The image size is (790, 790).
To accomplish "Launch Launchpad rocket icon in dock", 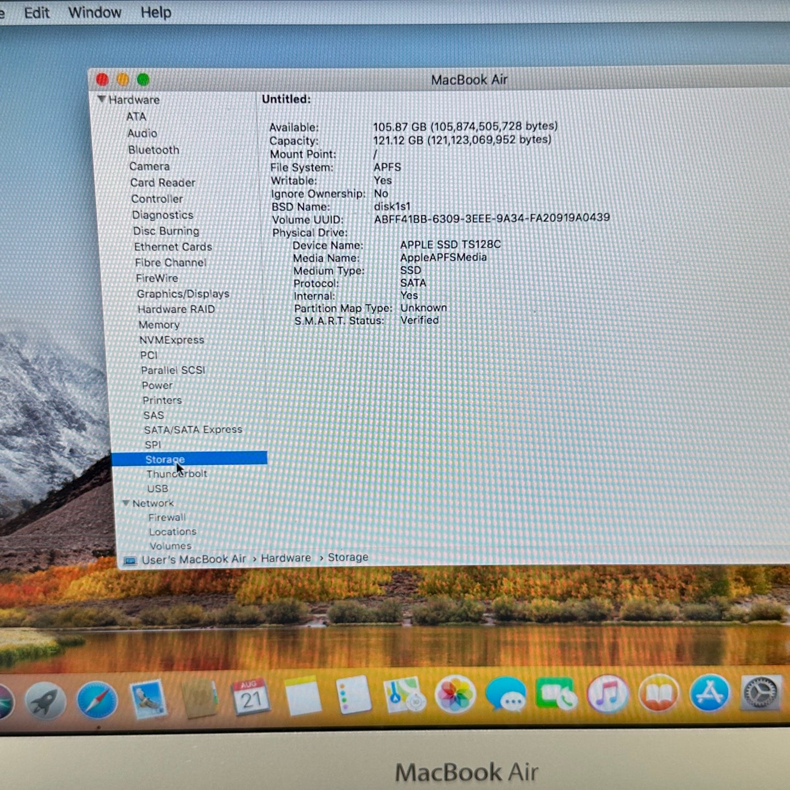I will pos(45,701).
